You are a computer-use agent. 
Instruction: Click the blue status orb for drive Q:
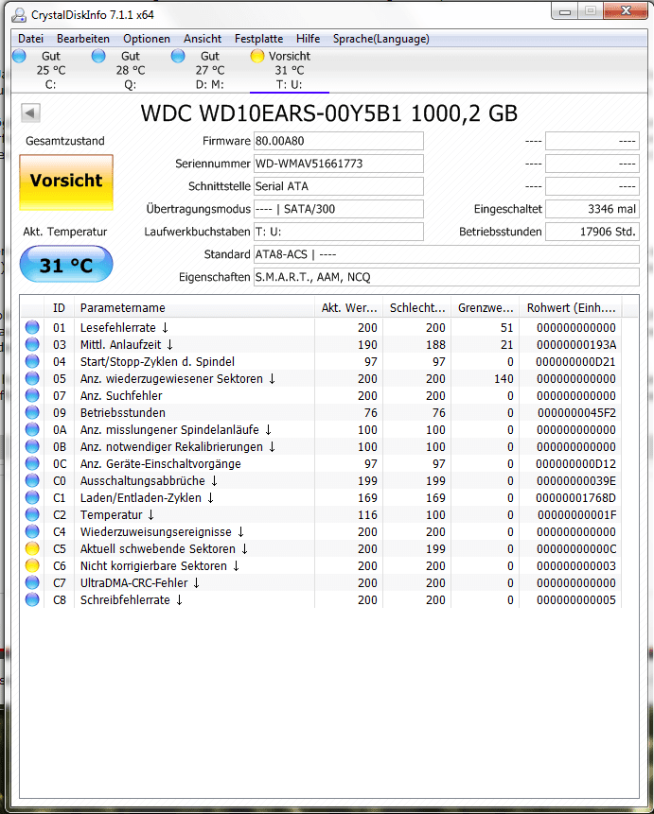pos(98,56)
